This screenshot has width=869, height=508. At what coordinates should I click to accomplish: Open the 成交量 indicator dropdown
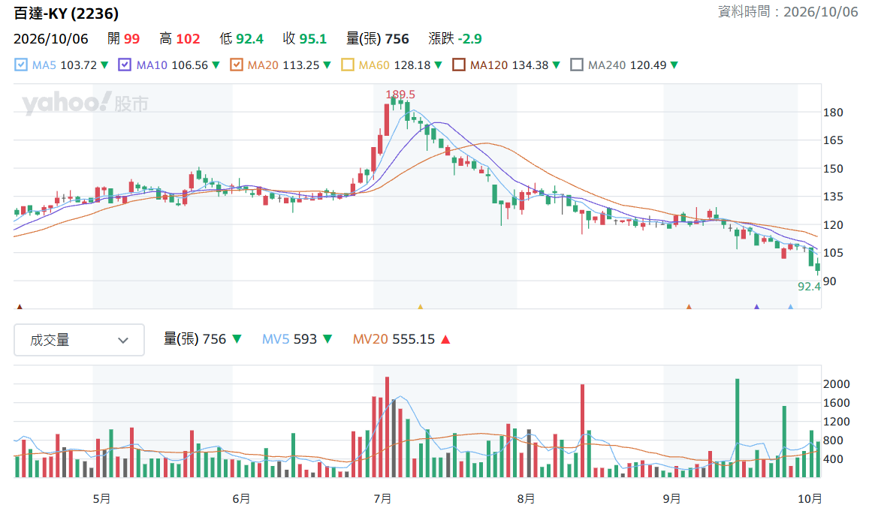(80, 340)
